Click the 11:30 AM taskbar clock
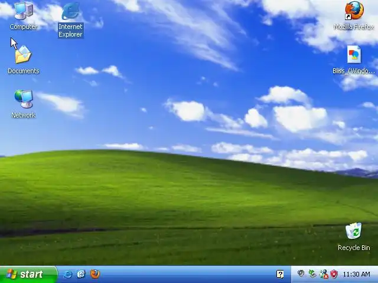 (x=356, y=274)
